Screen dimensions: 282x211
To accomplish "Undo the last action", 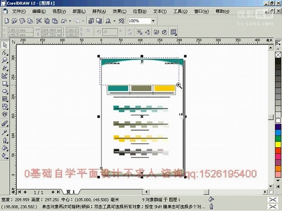I will click(x=63, y=21).
